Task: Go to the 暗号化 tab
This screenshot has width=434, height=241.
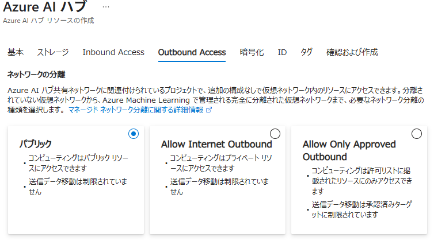Action: pyautogui.click(x=252, y=52)
